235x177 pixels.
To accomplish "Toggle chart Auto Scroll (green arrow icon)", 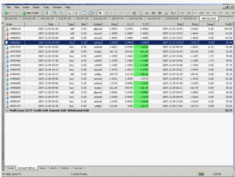I will [70, 13].
